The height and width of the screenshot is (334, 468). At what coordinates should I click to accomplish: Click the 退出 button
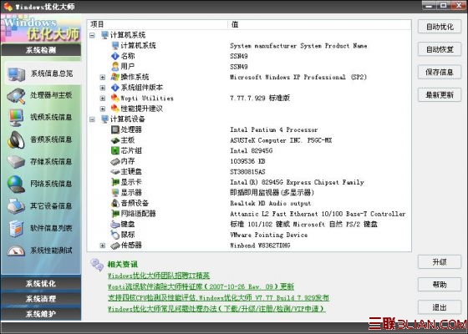[x=440, y=307]
